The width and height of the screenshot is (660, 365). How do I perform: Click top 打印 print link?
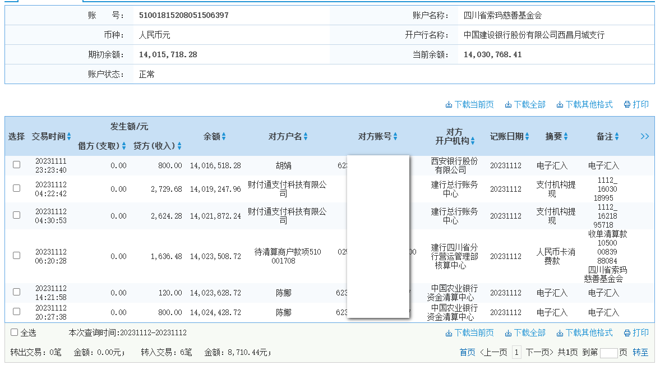[x=636, y=104]
